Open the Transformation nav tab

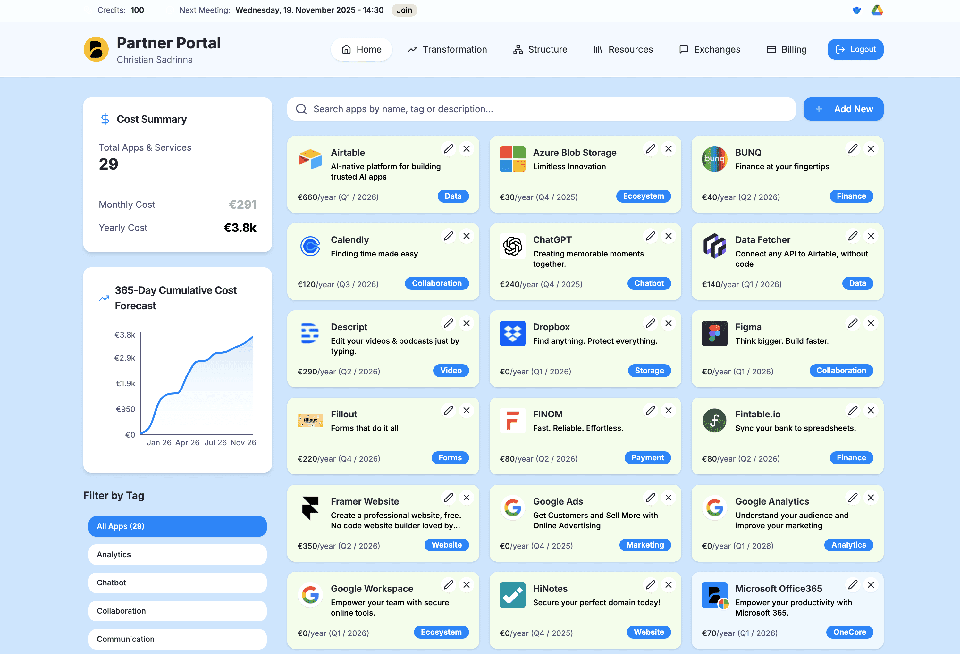click(x=447, y=50)
